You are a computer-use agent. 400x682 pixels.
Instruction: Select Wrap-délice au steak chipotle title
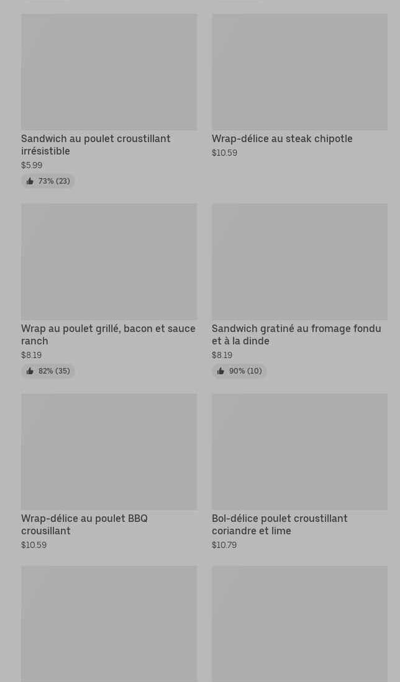coord(282,139)
